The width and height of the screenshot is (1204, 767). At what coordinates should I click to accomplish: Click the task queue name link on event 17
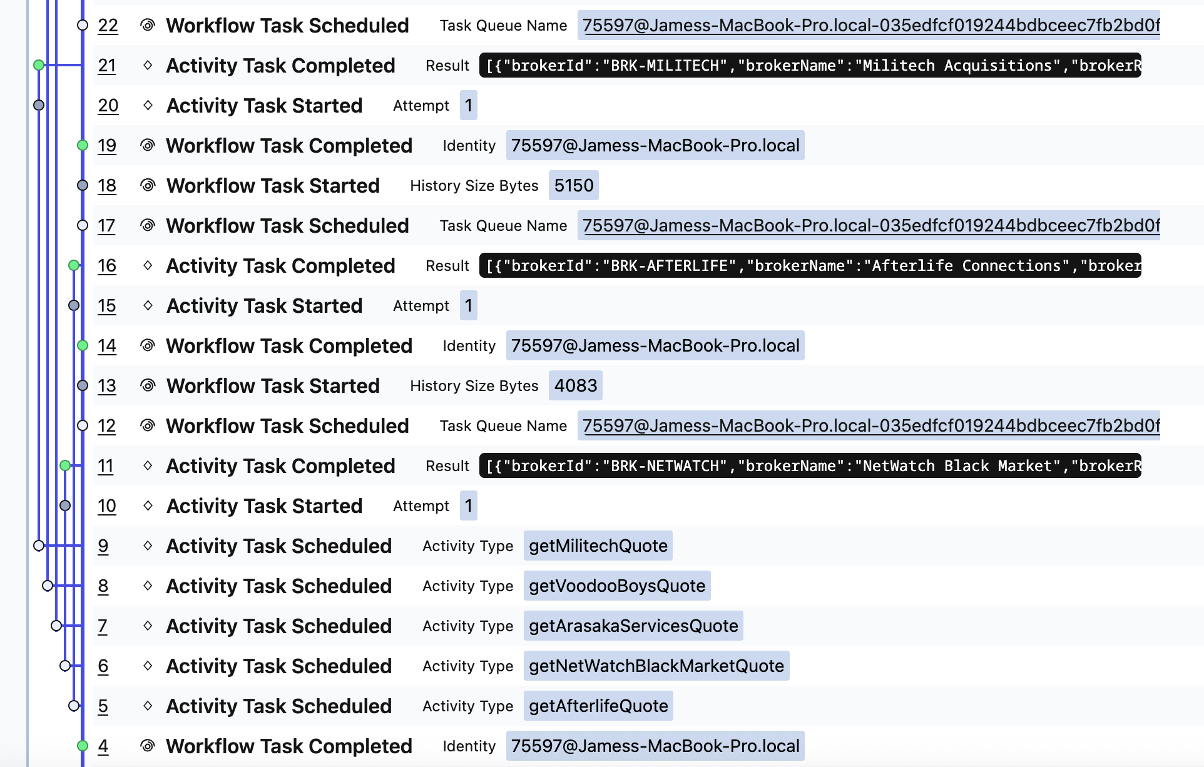click(x=870, y=225)
